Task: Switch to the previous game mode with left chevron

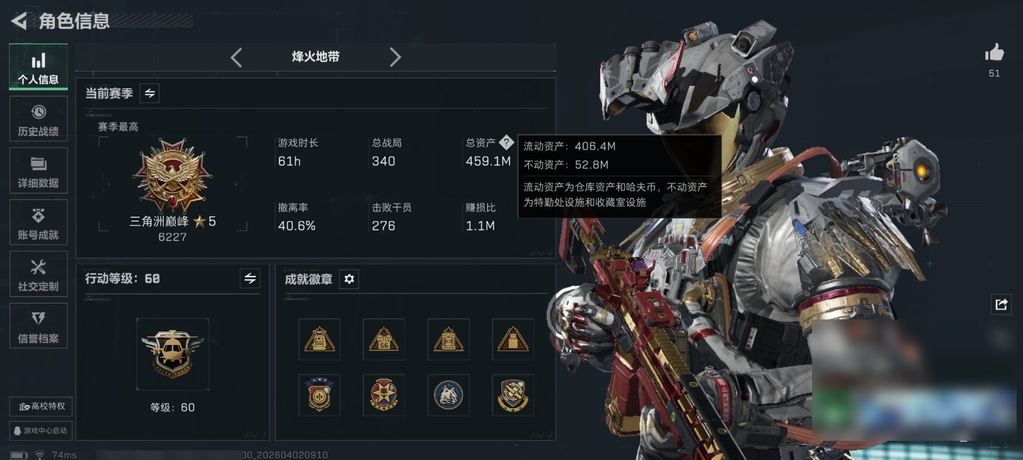Action: click(x=237, y=57)
